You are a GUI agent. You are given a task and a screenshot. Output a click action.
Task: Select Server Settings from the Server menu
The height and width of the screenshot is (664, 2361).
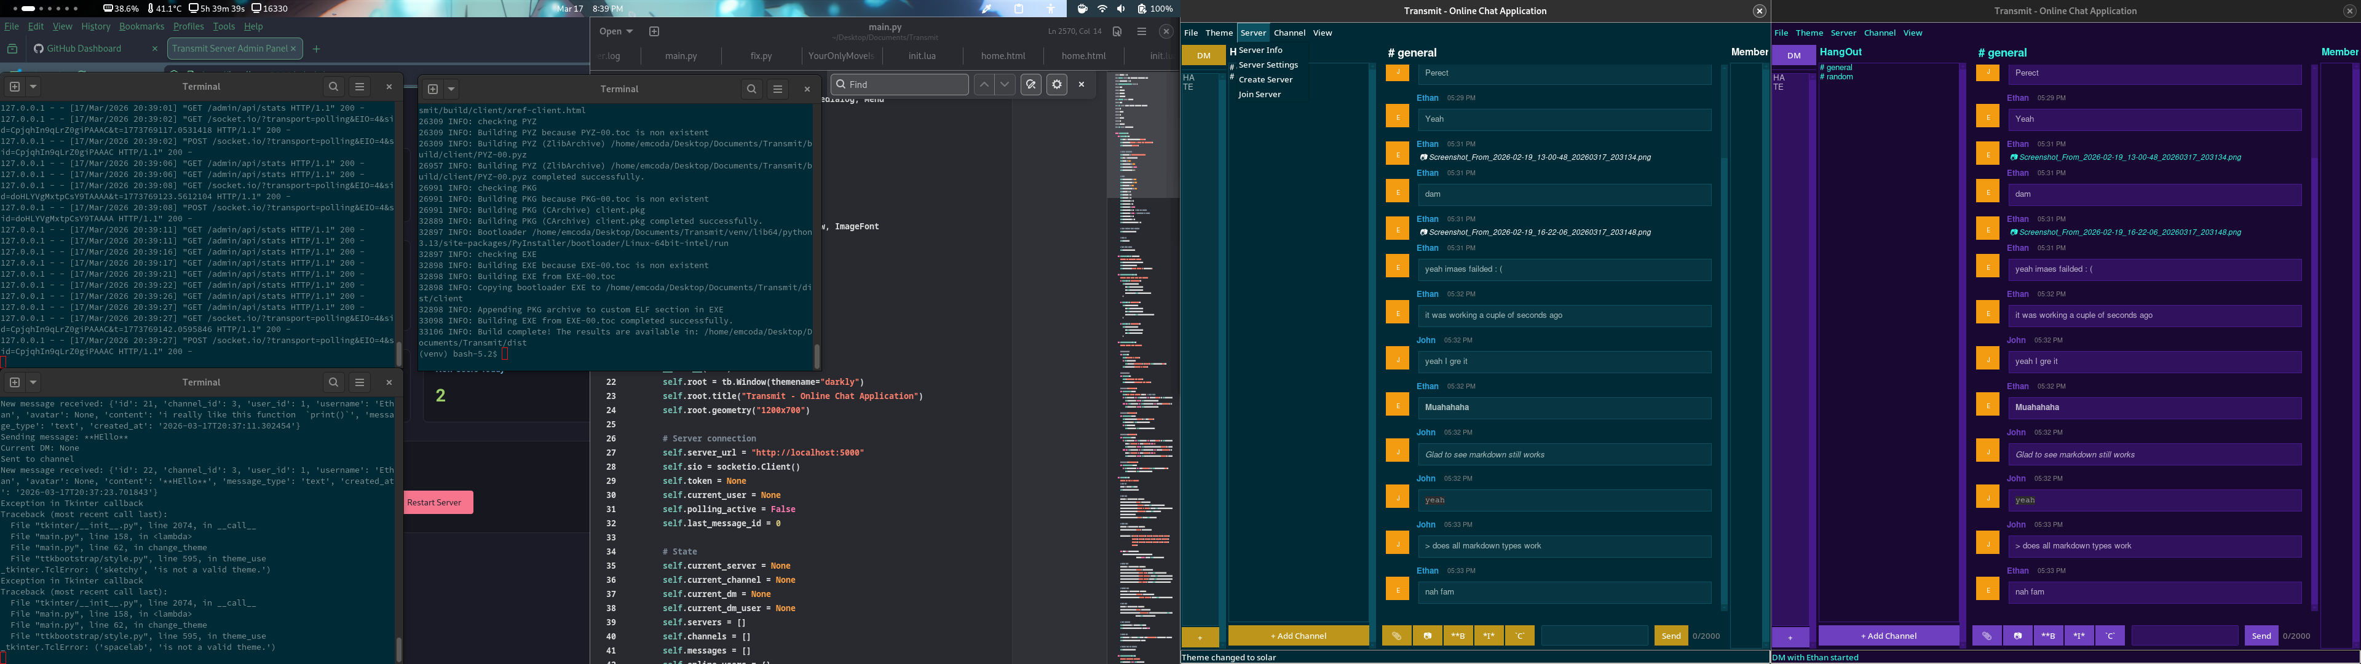coord(1268,65)
